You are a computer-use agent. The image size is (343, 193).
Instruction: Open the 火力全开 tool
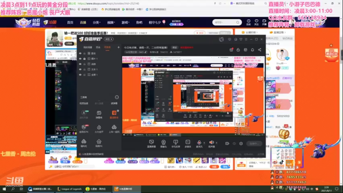pyautogui.click(x=99, y=129)
